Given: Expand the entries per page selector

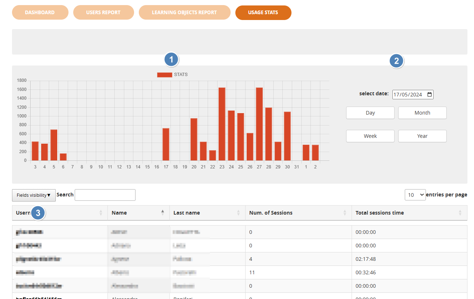Looking at the screenshot, I should tap(415, 195).
